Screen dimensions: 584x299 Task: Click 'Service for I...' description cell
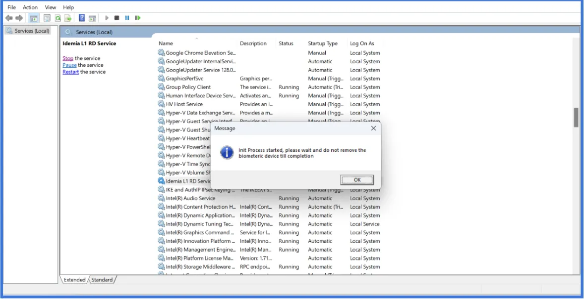(255, 232)
